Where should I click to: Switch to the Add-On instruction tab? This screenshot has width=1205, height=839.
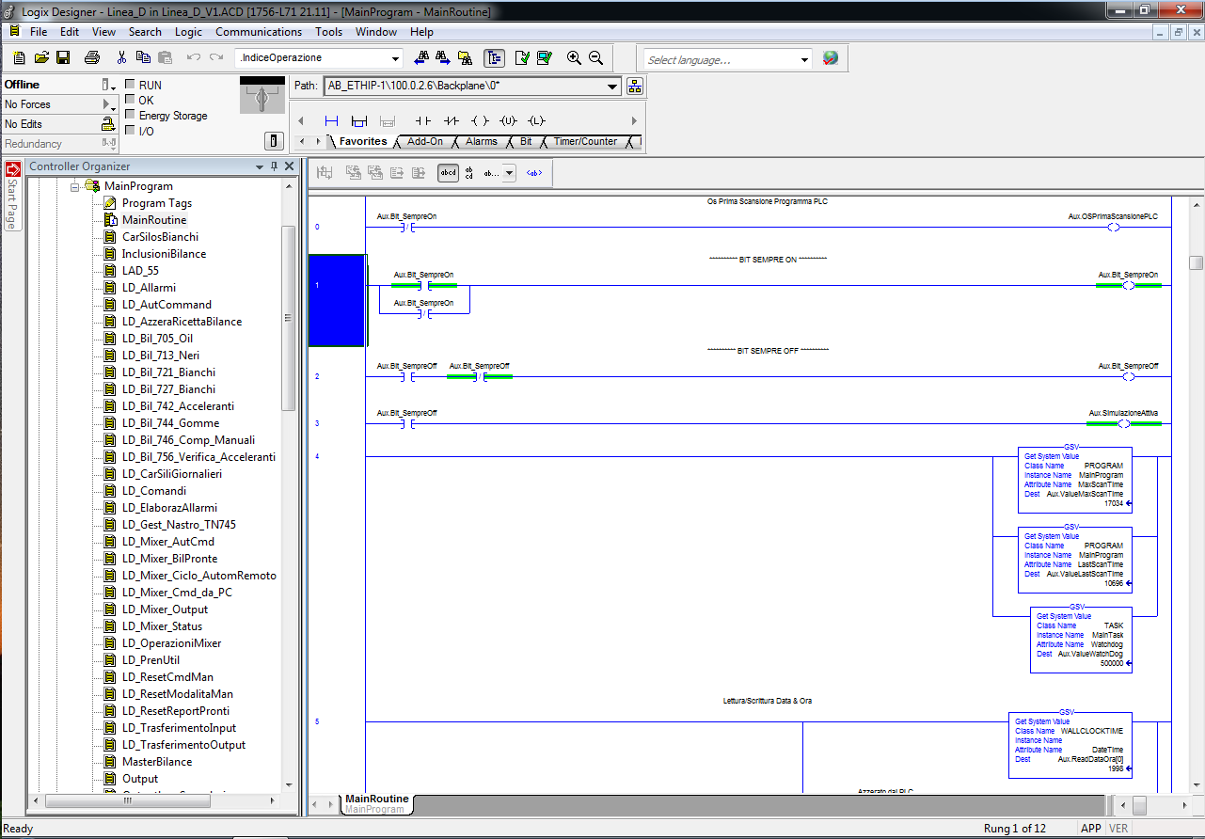click(425, 141)
